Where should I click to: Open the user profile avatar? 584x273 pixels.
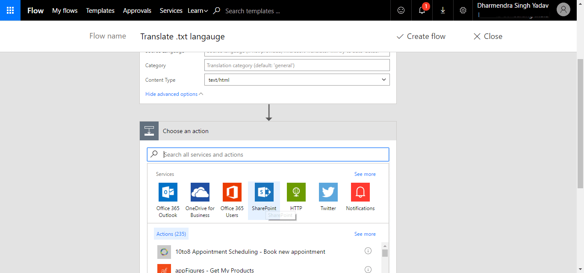(563, 10)
